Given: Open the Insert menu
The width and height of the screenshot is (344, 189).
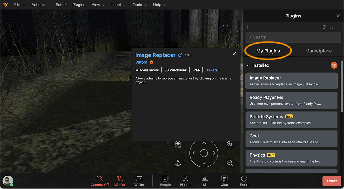Looking at the screenshot, I should pyautogui.click(x=119, y=5).
